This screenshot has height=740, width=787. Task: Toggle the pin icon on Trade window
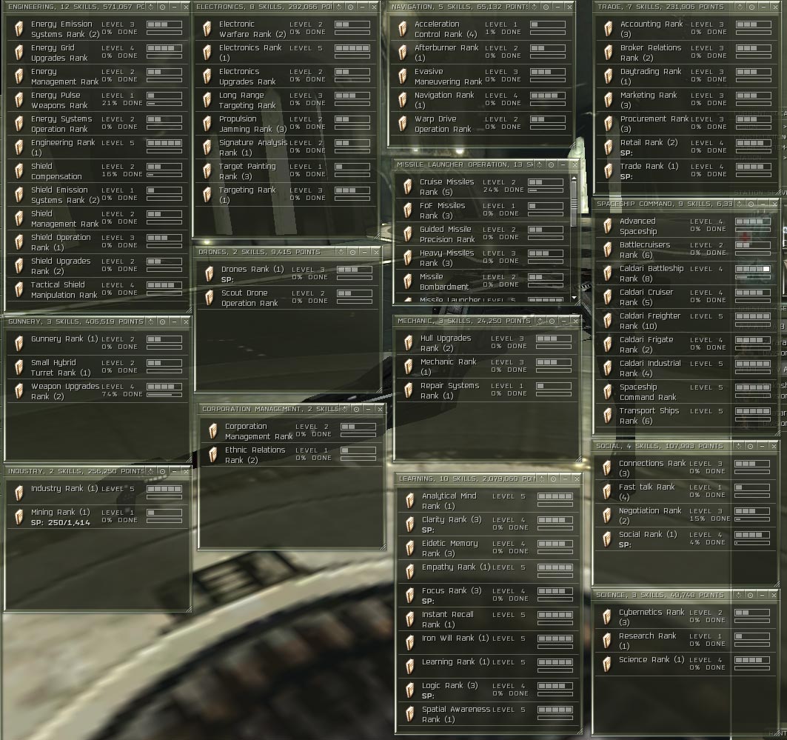pos(740,7)
